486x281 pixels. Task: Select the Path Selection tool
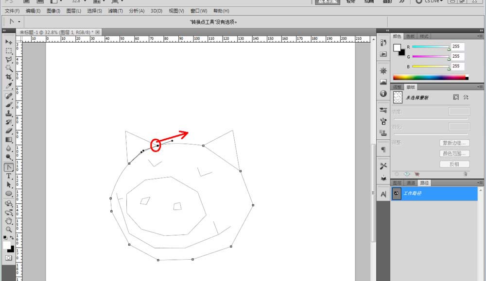[9, 185]
